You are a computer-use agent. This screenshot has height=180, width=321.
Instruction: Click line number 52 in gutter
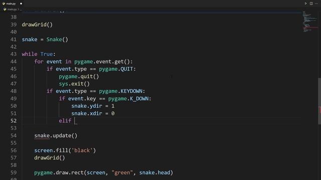(14, 120)
